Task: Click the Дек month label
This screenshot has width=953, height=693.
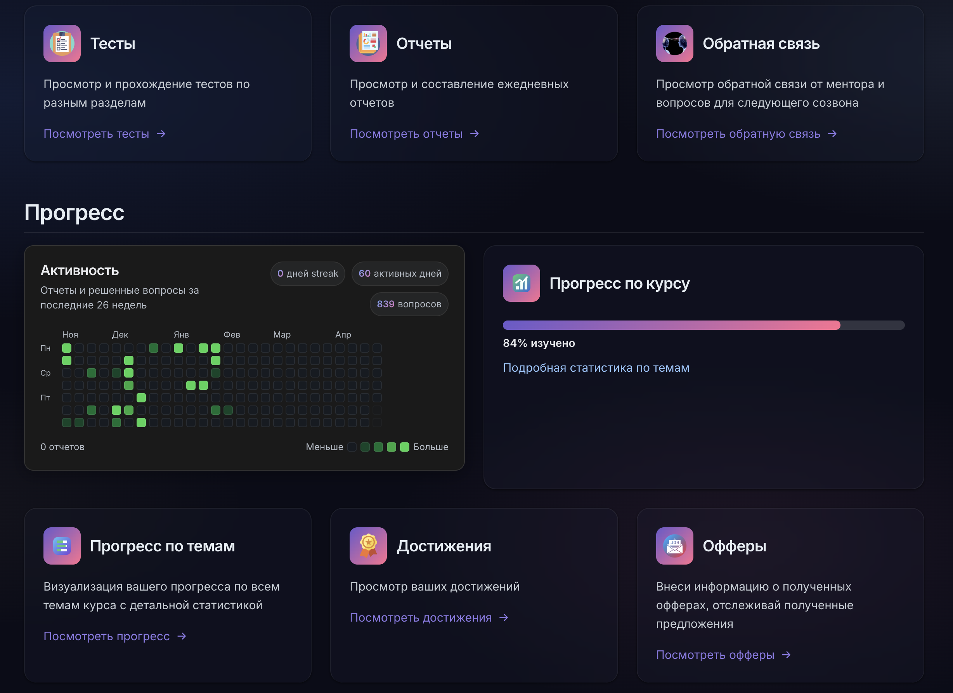Action: [x=120, y=335]
